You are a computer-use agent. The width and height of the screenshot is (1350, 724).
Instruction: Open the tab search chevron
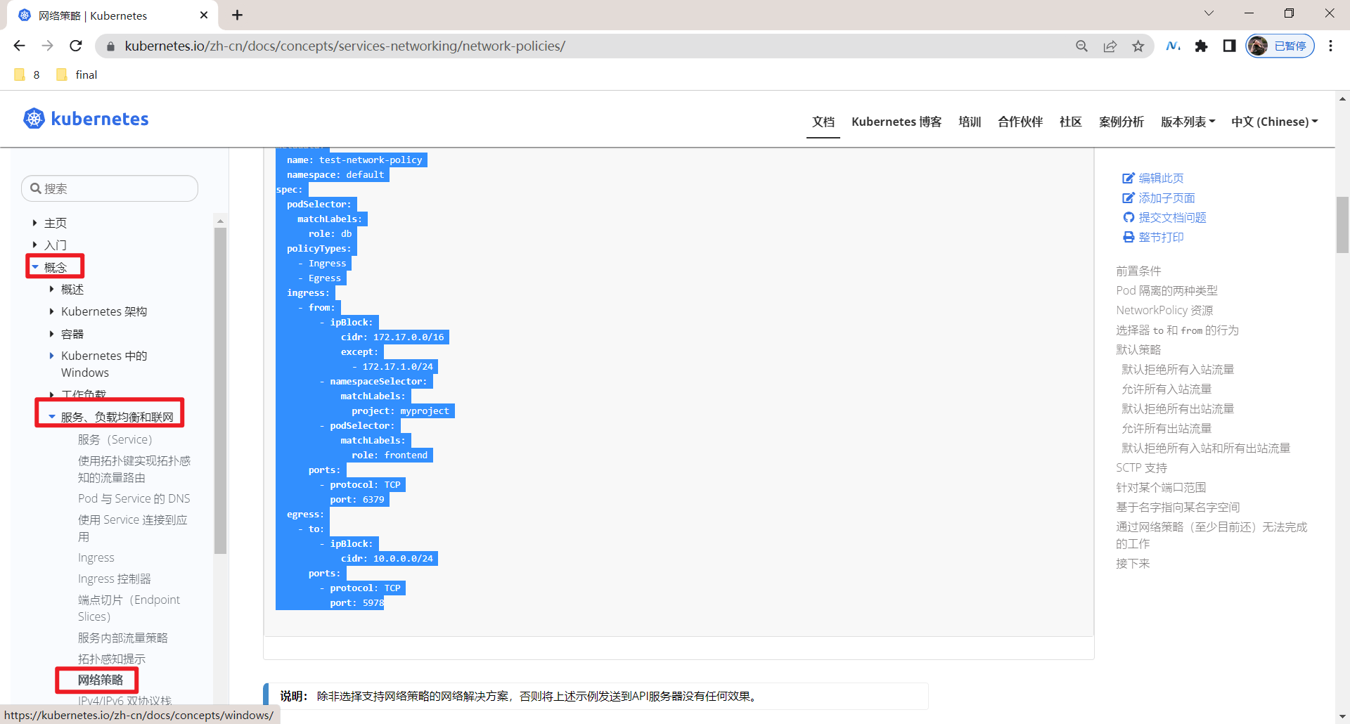[1209, 13]
